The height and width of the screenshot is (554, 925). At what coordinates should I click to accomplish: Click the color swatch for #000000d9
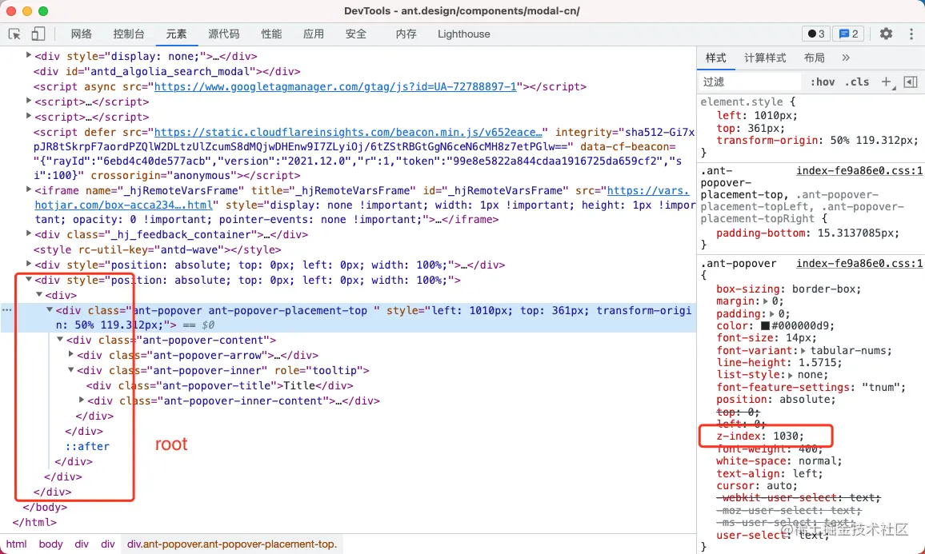765,326
